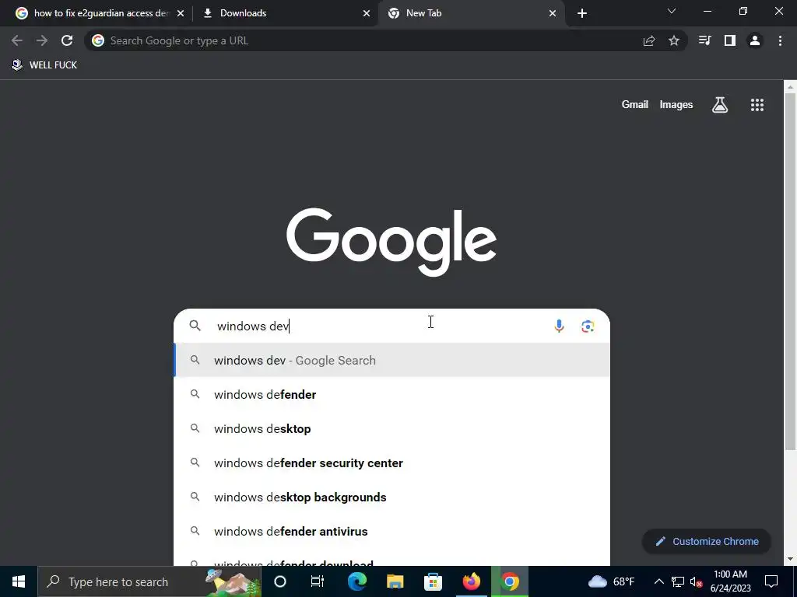The image size is (797, 597).
Task: Open Cortana circle icon on taskbar
Action: (x=280, y=581)
